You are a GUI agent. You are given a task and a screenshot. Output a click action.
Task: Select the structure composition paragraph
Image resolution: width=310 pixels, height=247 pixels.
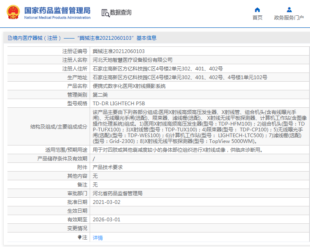pyautogui.click(x=200, y=127)
